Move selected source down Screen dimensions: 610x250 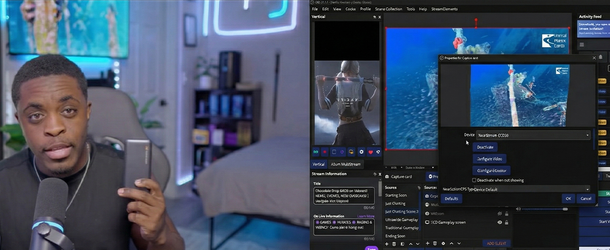click(x=459, y=243)
